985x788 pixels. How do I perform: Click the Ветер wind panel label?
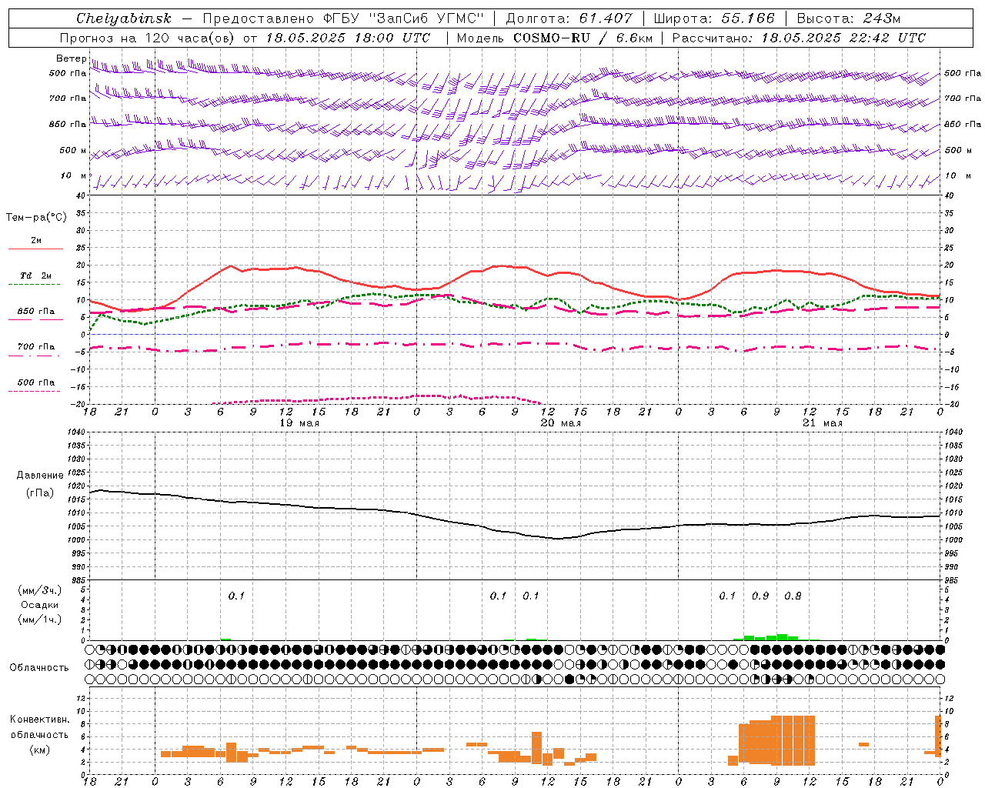[x=71, y=58]
